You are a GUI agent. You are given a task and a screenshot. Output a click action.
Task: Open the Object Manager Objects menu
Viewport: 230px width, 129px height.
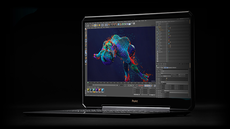166,22
